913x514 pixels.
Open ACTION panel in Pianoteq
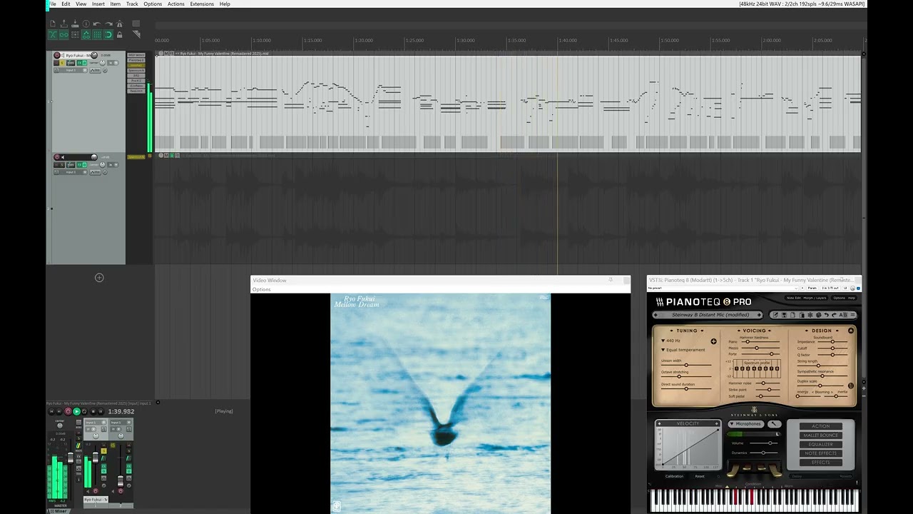pyautogui.click(x=821, y=426)
